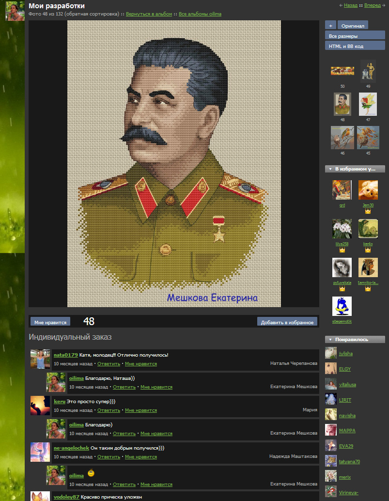Click merix's avatar in Понравилось list

point(331,476)
